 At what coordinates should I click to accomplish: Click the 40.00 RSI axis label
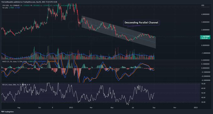coord(203,97)
